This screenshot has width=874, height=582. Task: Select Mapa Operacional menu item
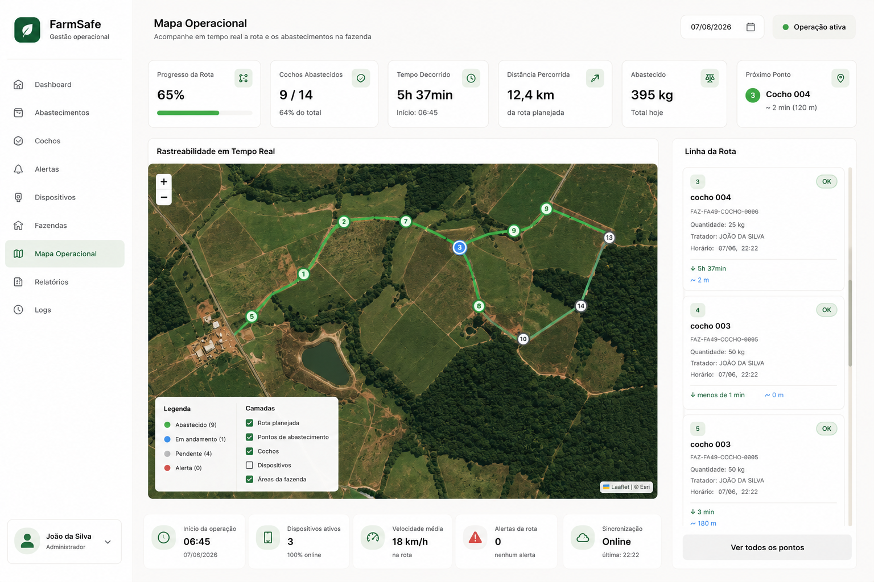coord(65,254)
